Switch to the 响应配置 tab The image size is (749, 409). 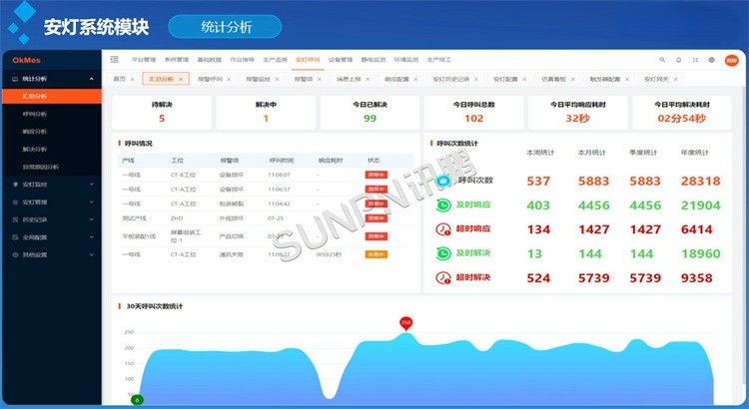pos(396,79)
